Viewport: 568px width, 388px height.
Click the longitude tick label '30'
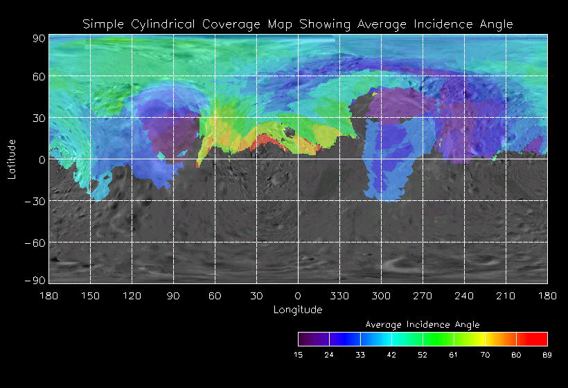(256, 296)
